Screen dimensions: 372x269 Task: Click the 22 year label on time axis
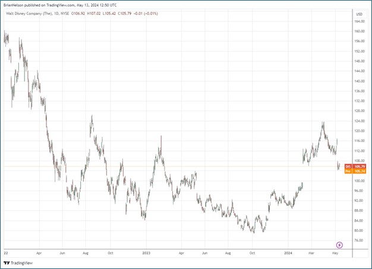(x=6, y=252)
